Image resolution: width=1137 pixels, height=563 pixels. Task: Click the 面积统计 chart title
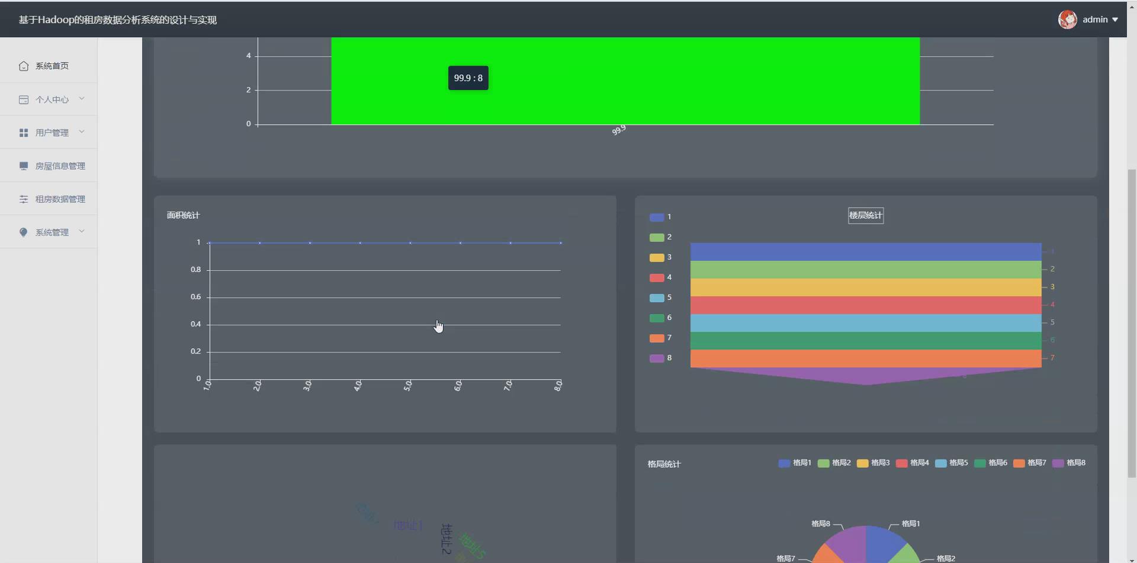pos(183,215)
